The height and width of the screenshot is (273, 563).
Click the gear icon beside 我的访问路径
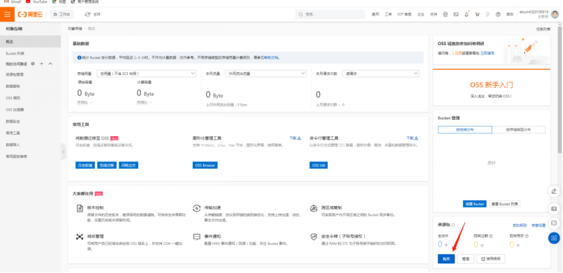pyautogui.click(x=33, y=63)
